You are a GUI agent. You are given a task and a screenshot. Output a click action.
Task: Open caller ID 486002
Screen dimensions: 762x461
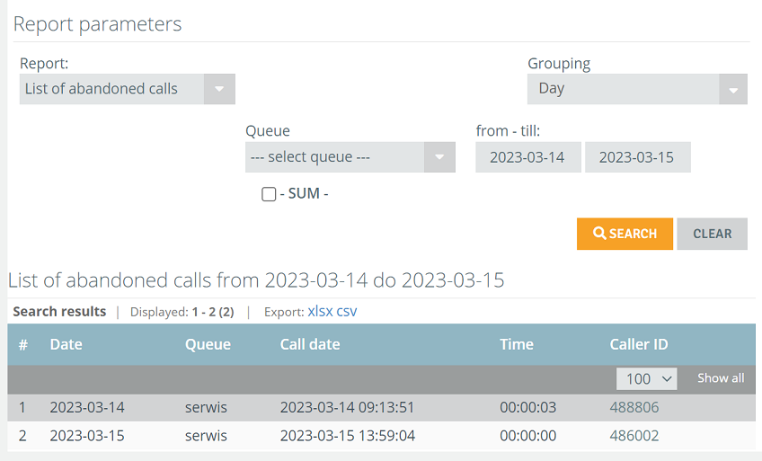(x=634, y=436)
